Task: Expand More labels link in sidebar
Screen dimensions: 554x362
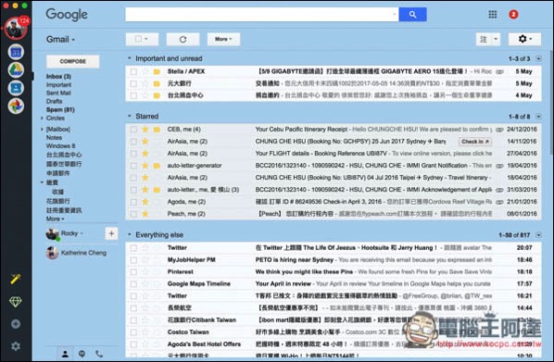Action: click(55, 218)
